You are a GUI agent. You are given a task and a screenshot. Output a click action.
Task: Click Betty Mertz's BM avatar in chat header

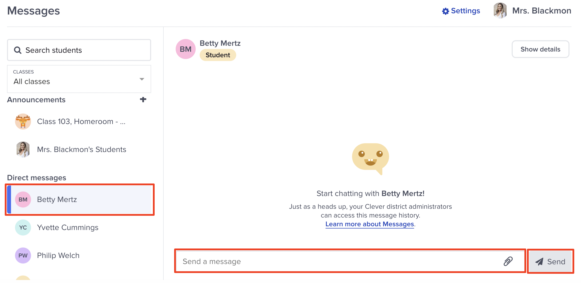point(185,49)
